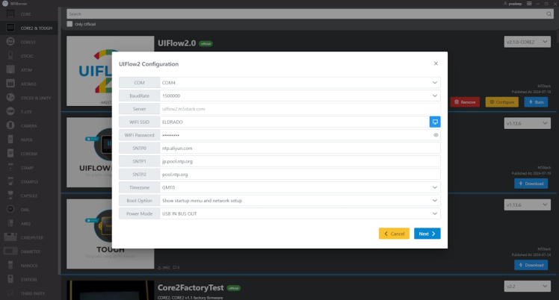Close the UIFlow2 Configuration dialog

point(436,63)
